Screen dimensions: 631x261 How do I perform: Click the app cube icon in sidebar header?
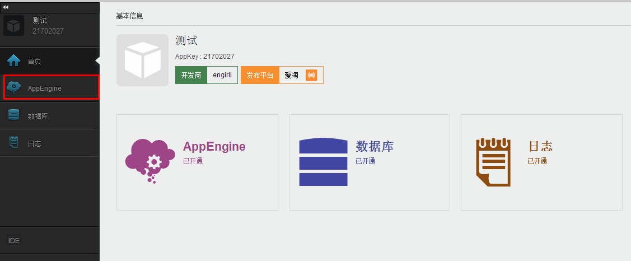tap(13, 26)
